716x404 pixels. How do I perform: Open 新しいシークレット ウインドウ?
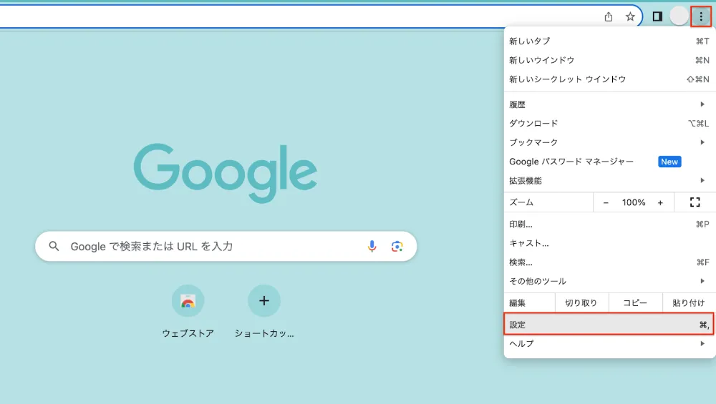point(609,79)
